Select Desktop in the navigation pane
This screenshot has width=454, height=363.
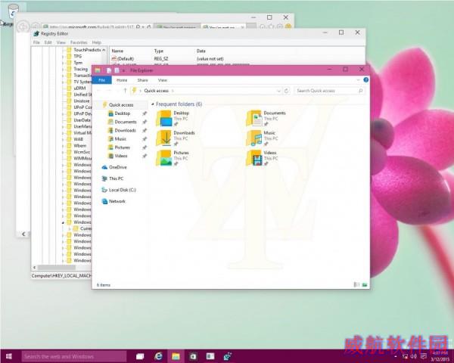(122, 113)
